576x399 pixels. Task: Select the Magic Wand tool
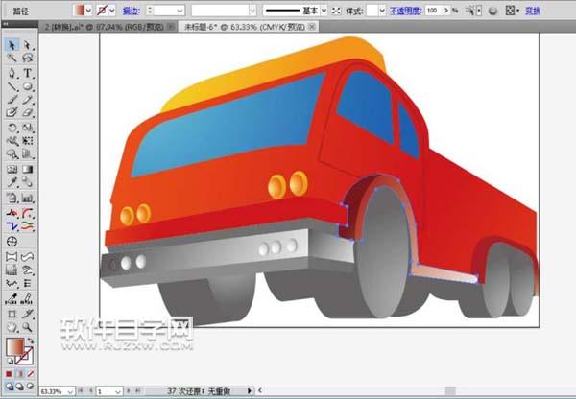(12, 58)
